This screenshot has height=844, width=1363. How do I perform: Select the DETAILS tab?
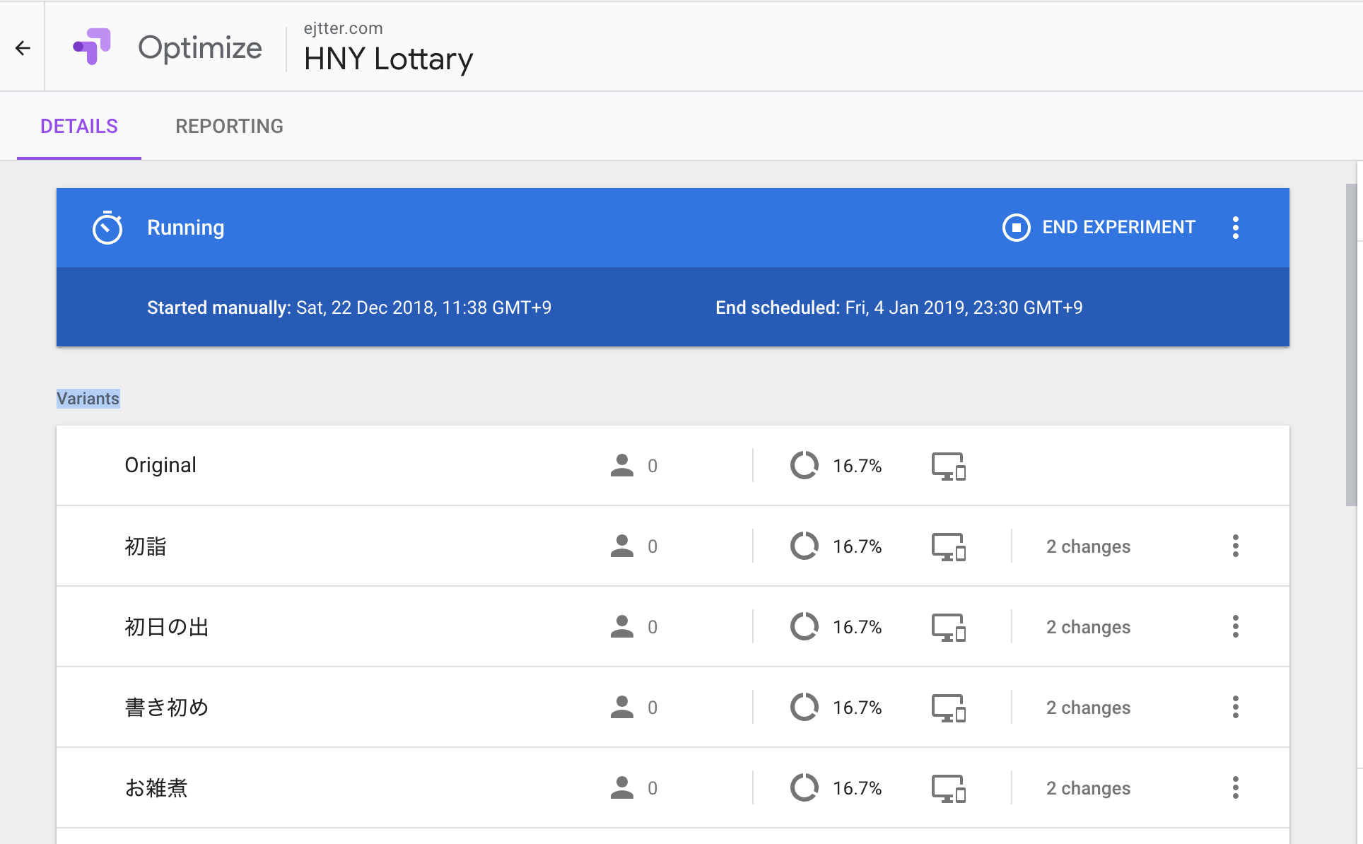79,127
